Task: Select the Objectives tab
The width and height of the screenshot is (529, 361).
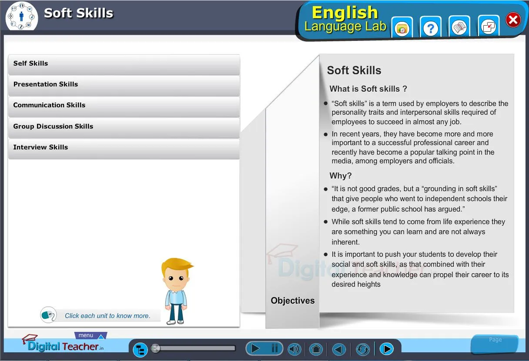Action: click(292, 301)
